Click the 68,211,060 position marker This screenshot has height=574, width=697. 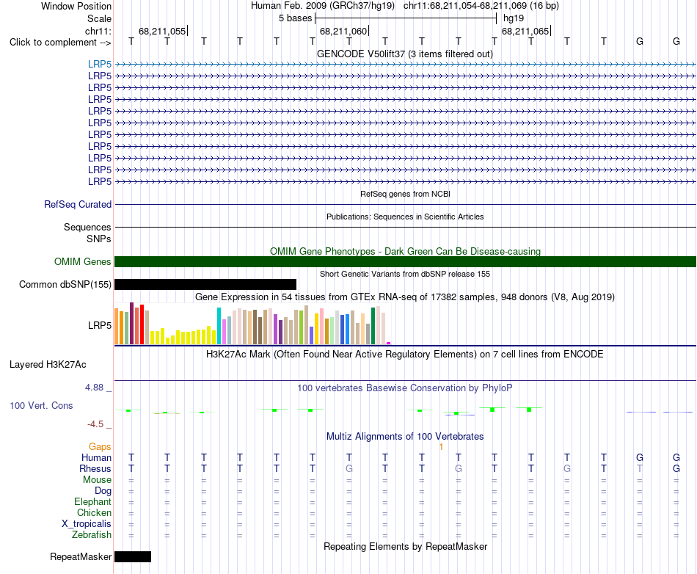point(343,31)
